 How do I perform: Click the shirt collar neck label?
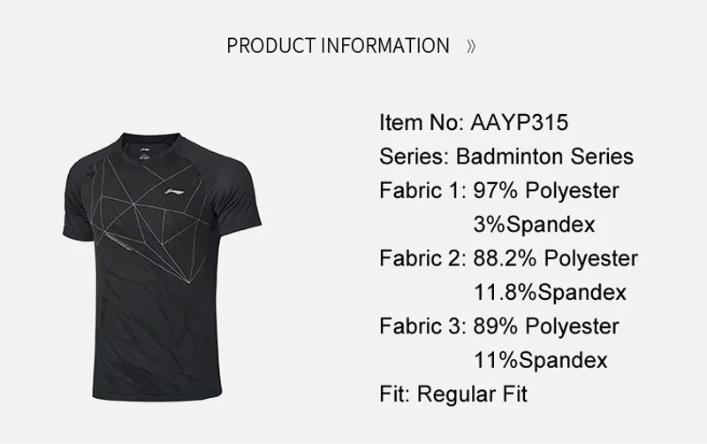pos(145,151)
